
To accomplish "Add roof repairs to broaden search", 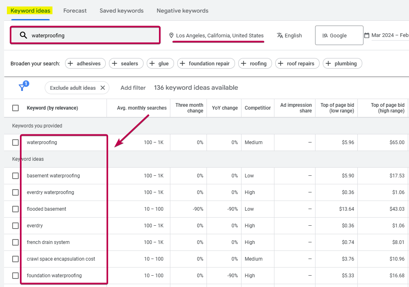I will [x=297, y=63].
